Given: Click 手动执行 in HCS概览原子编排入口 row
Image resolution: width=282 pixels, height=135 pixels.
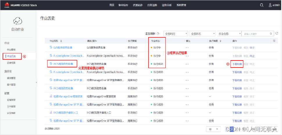Looking at the screenshot, I should point(133,113).
